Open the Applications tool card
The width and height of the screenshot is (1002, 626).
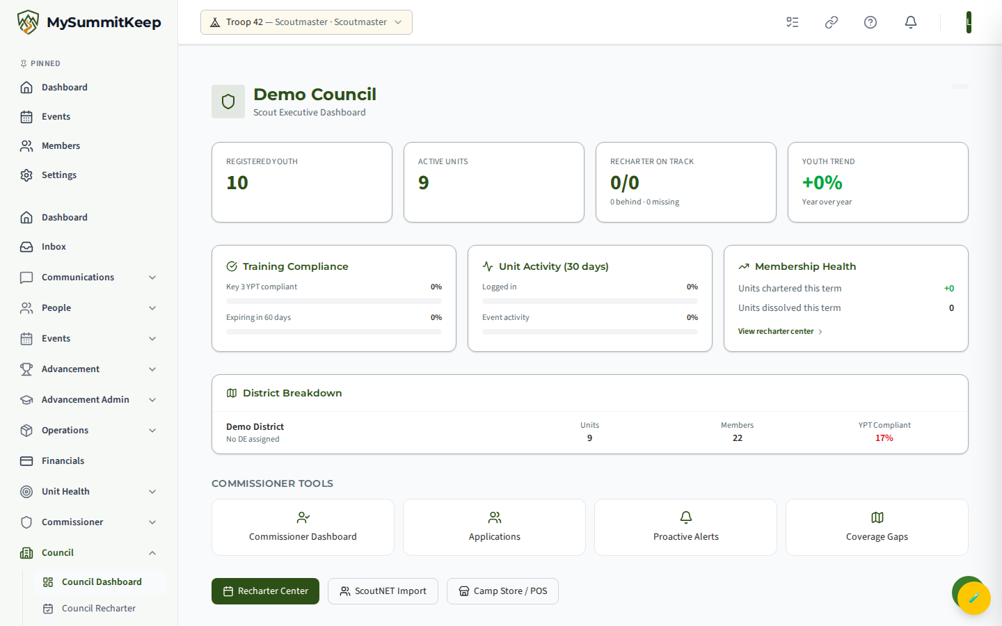(x=494, y=527)
